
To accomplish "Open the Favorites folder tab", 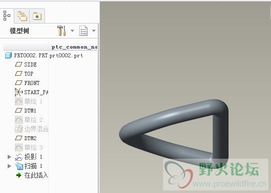I will point(37,16).
